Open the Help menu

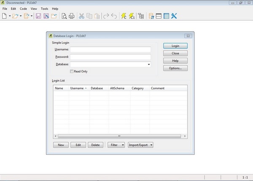[55, 9]
